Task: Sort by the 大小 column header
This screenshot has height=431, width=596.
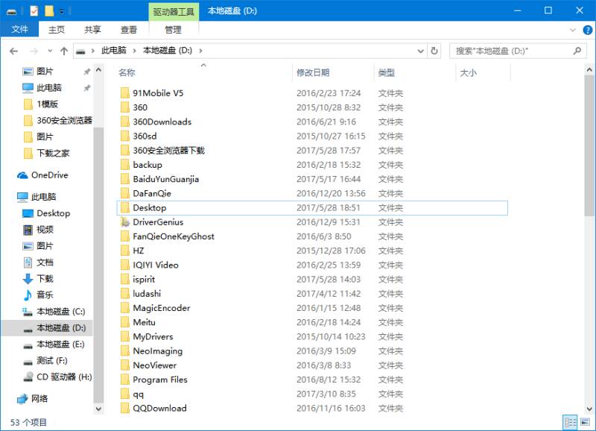Action: 468,72
